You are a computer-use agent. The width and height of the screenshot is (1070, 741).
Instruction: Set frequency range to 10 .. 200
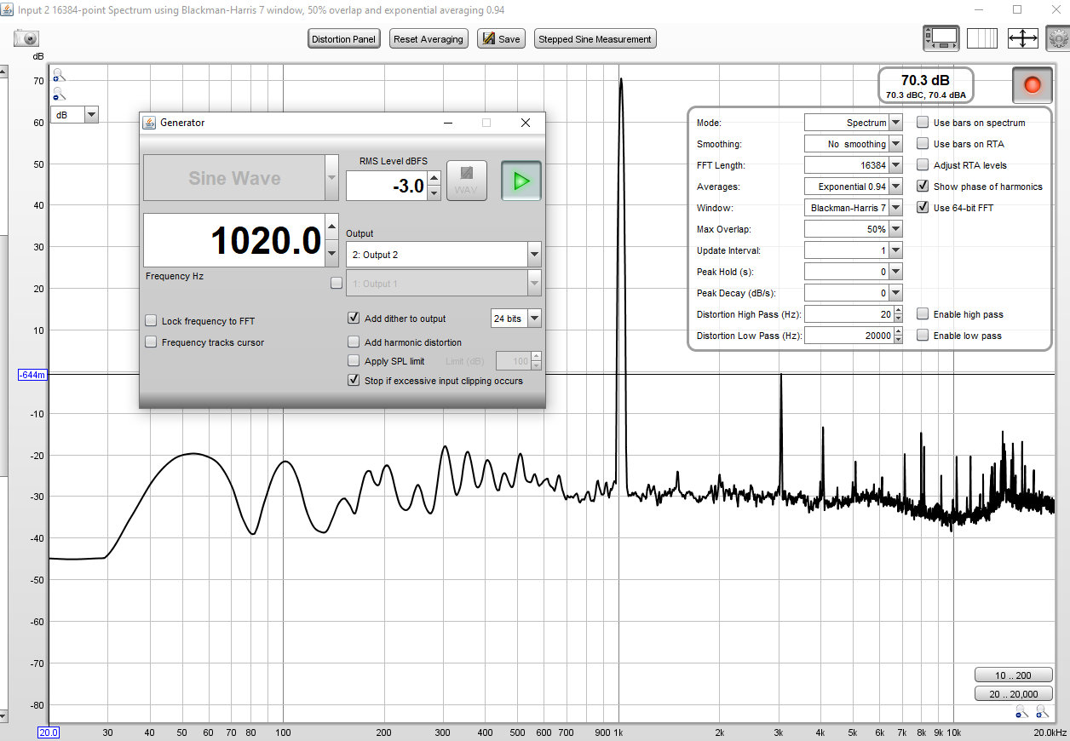[1012, 675]
